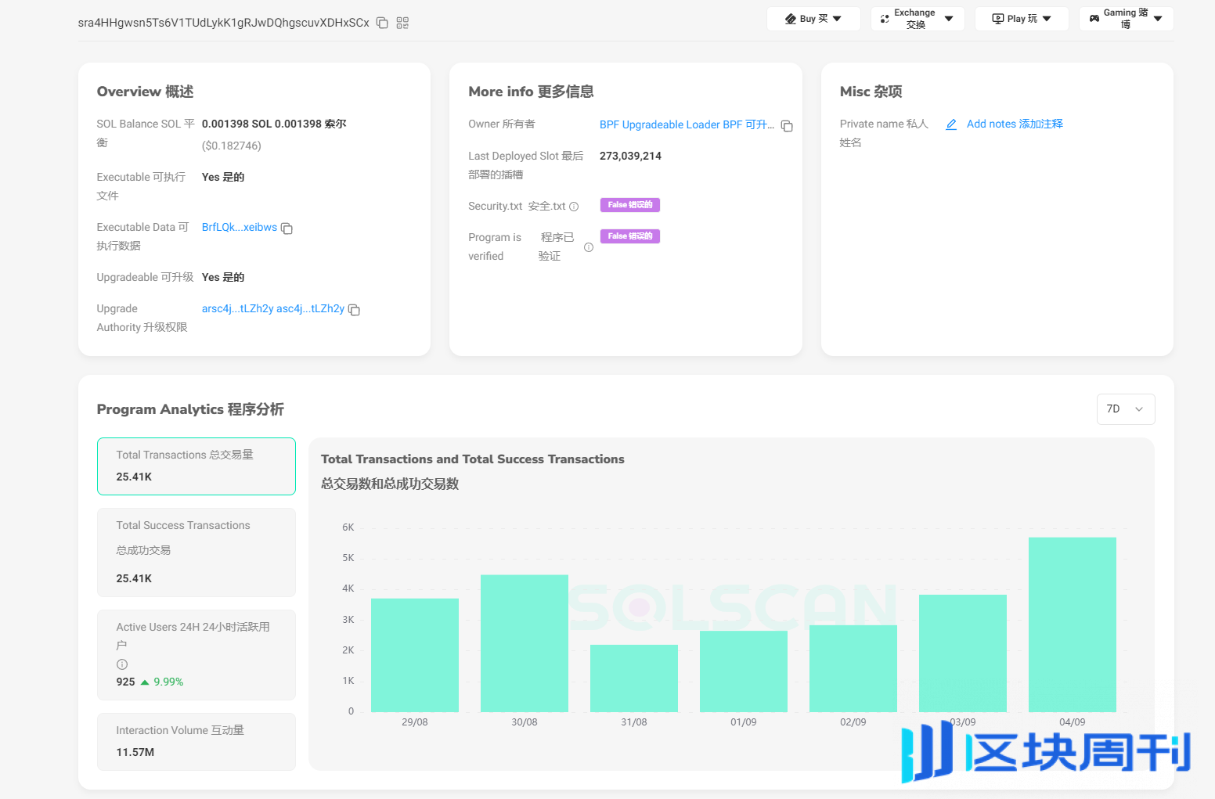Open the Gaming dropdown menu
Image resolution: width=1215 pixels, height=799 pixels.
point(1126,19)
